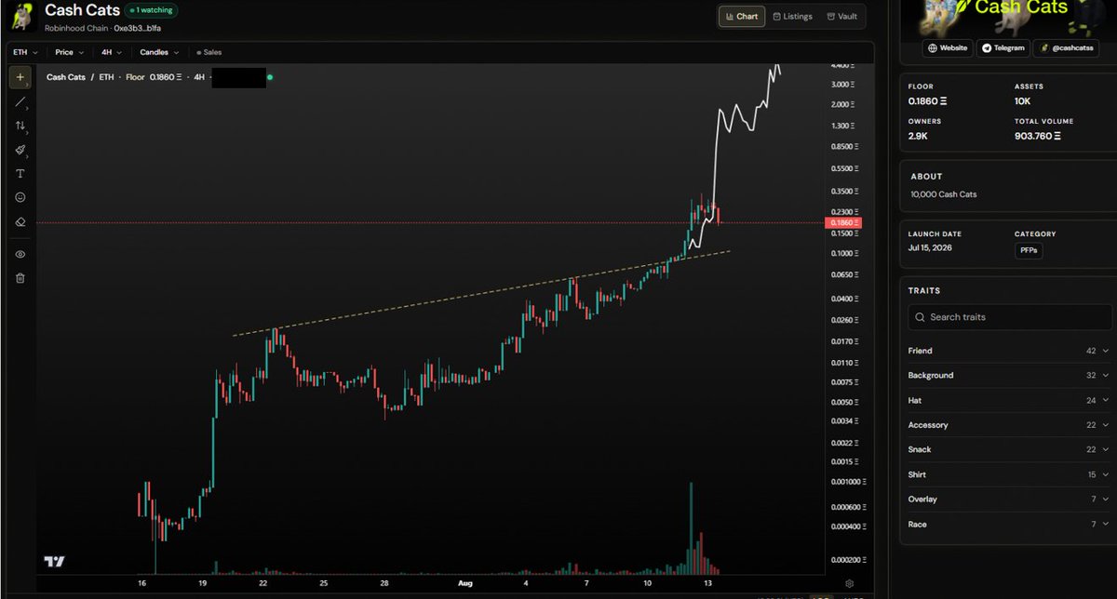
Task: Click the trash icon to remove drawings
Action: point(20,277)
